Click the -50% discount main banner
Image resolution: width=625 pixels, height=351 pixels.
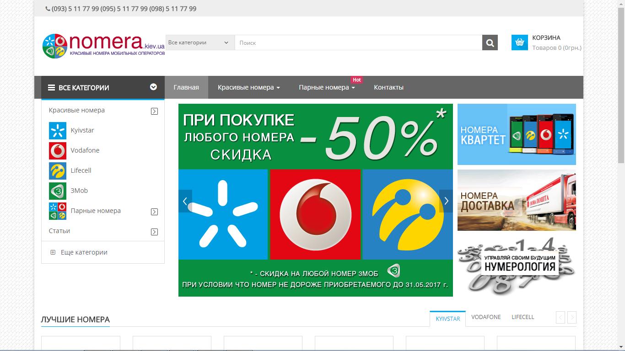point(316,200)
